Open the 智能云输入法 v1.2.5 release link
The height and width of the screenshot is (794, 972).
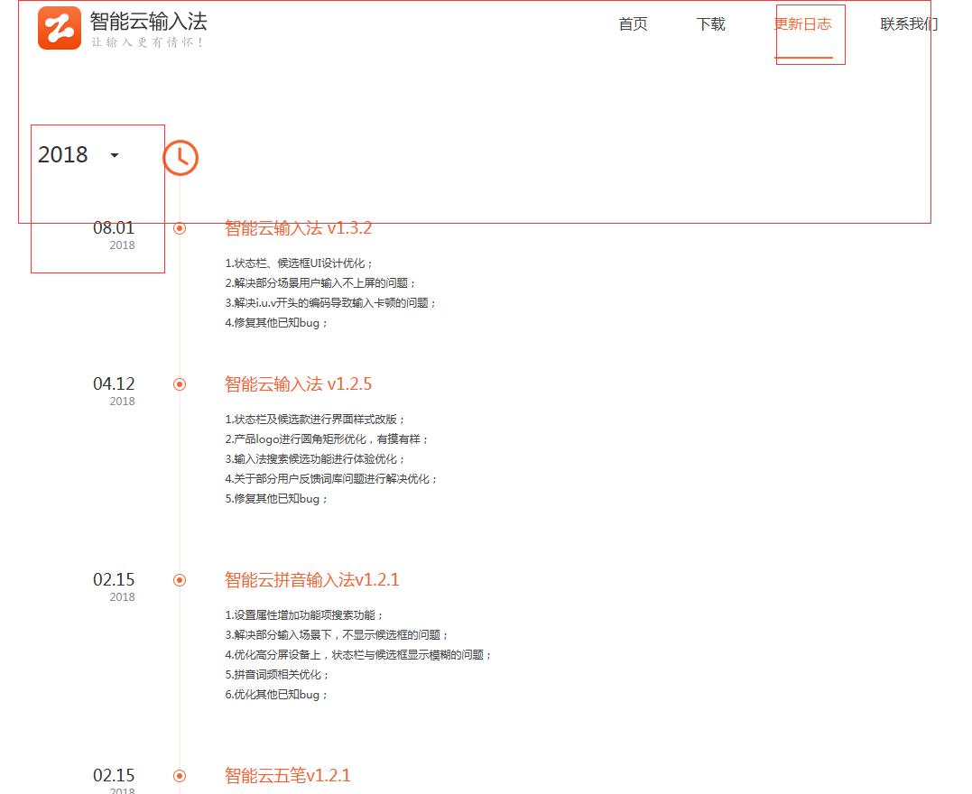click(x=299, y=383)
